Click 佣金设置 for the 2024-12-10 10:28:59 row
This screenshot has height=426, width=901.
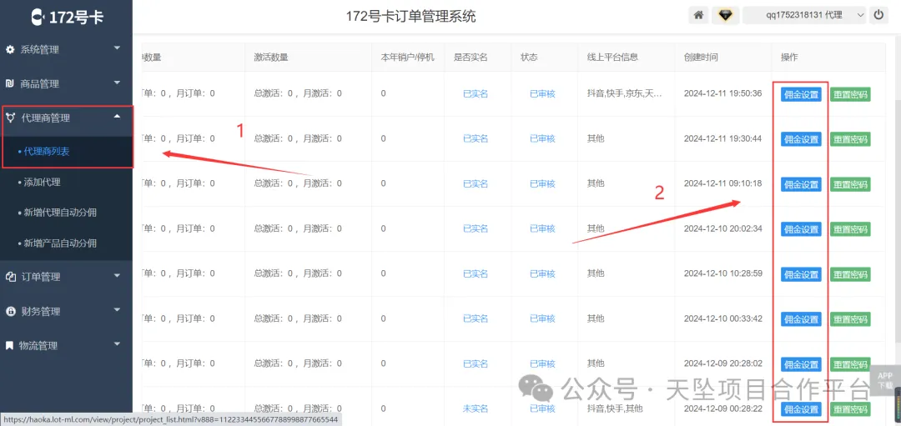(x=801, y=274)
